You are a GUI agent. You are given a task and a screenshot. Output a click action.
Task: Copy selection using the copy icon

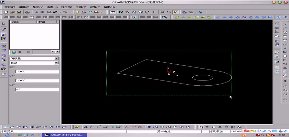pyautogui.click(x=43, y=12)
